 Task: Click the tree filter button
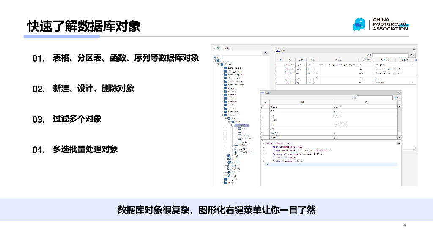[x=266, y=53]
